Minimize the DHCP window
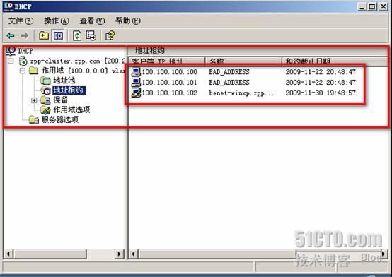The width and height of the screenshot is (392, 277). point(362,6)
